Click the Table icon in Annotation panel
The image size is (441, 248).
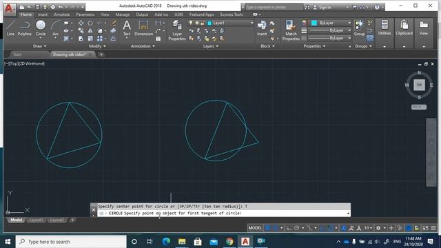point(158,39)
